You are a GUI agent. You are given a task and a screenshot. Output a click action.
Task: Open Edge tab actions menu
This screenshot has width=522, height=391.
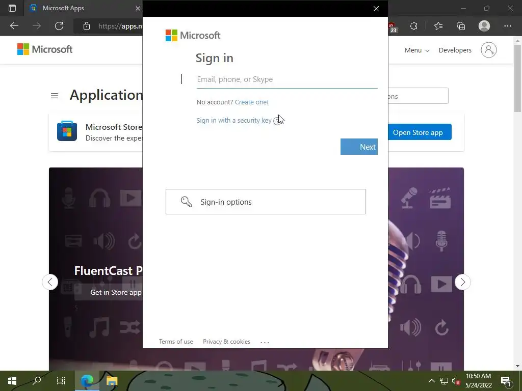coord(12,8)
